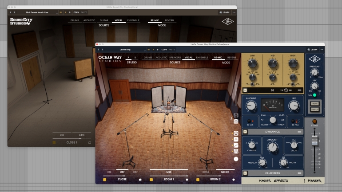Select the DRUMS source tab in Ocean Way
The image size is (342, 192).
pyautogui.click(x=148, y=58)
